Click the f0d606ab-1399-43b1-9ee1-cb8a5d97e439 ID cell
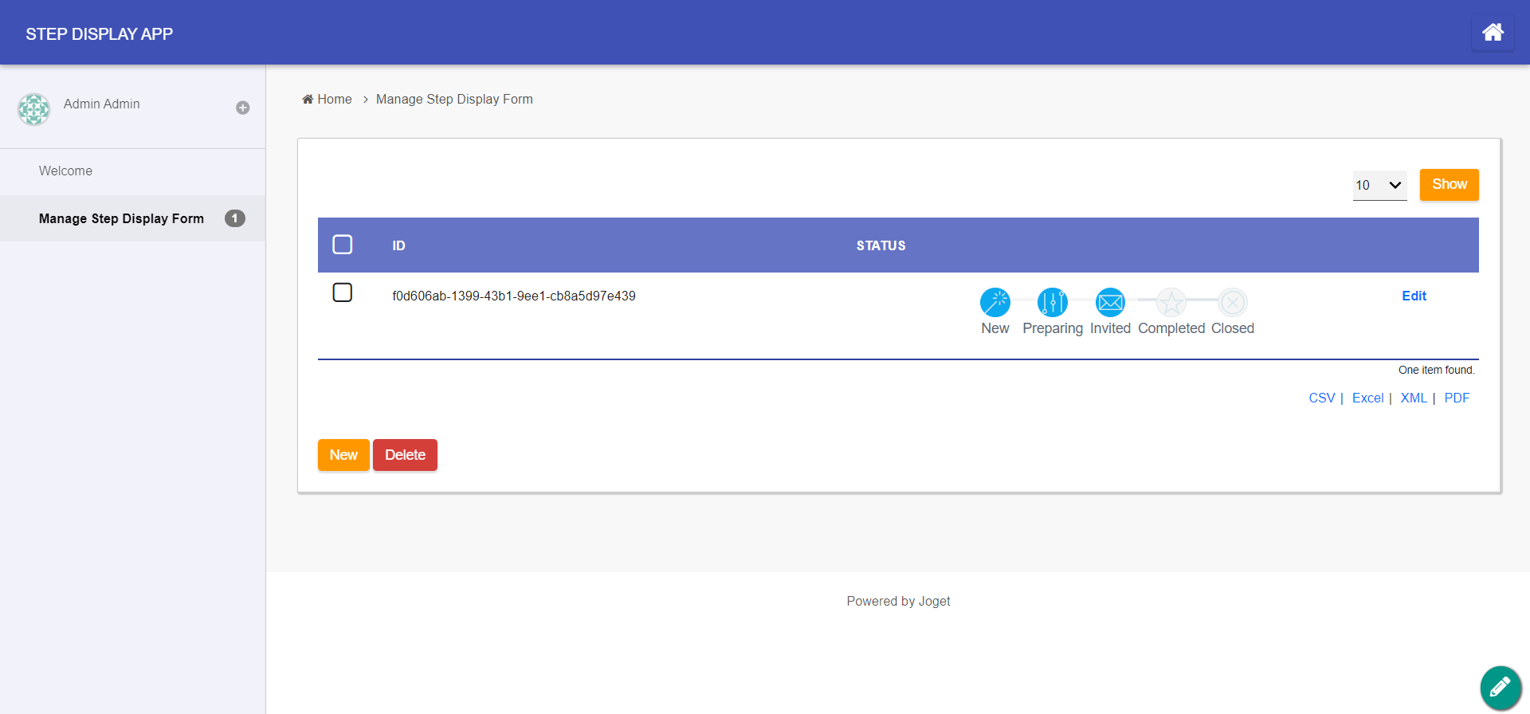 click(514, 296)
